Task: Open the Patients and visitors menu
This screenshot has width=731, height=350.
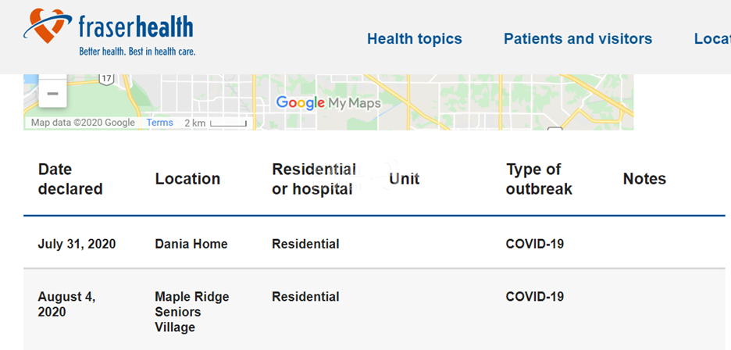Action: (578, 39)
